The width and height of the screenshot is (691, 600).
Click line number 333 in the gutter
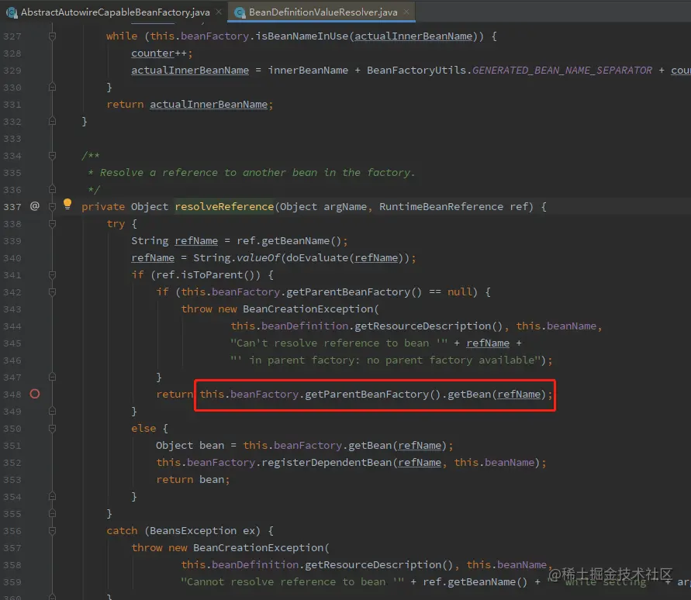[x=12, y=138]
